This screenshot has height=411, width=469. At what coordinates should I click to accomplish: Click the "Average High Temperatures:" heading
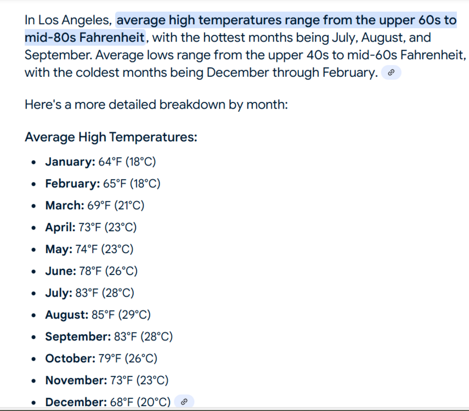pyautogui.click(x=111, y=137)
